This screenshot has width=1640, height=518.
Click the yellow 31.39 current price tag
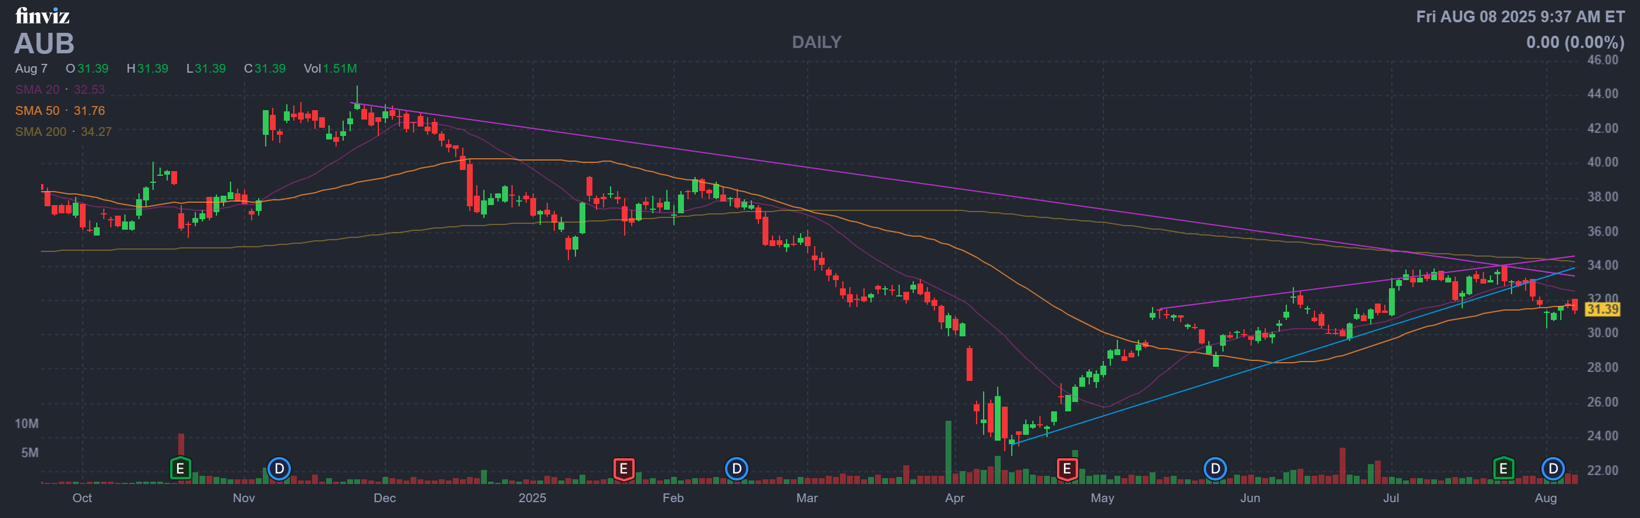coord(1602,309)
